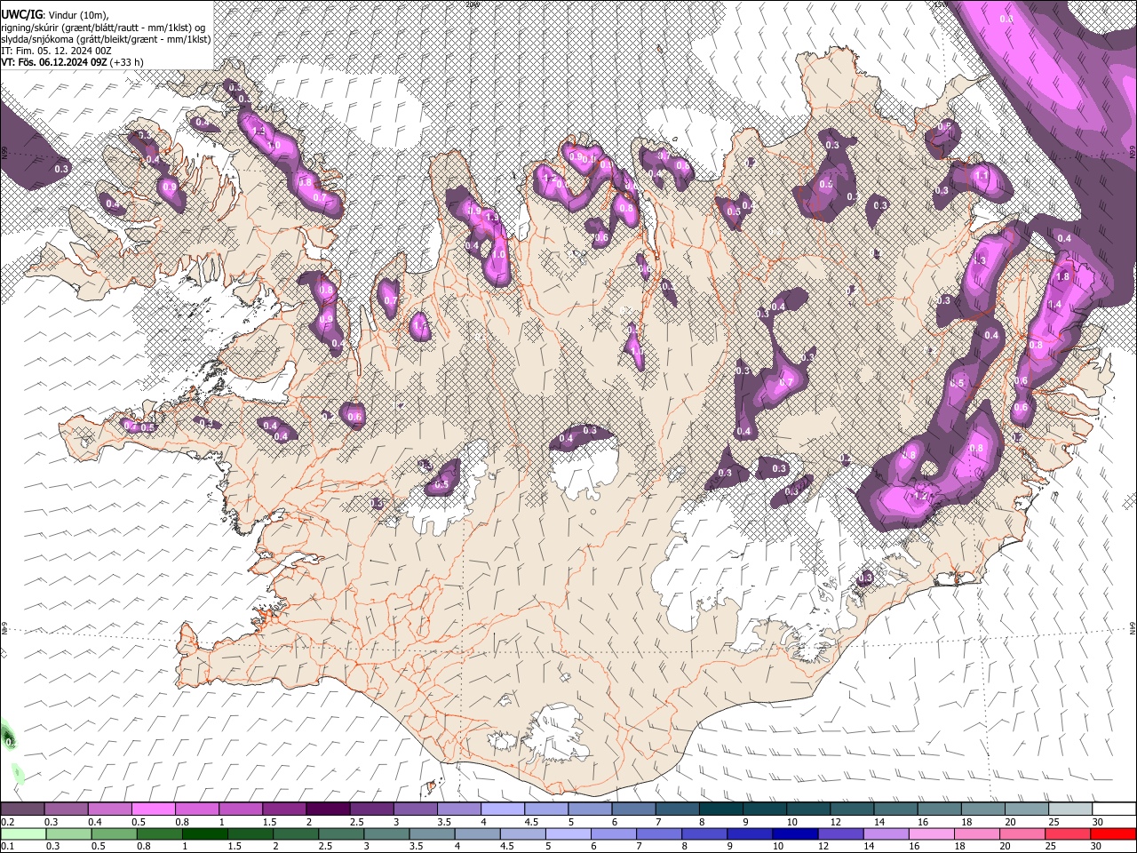Pick the snow legend swatch for 1.5–2 mm
Image resolution: width=1137 pixels, height=853 pixels.
coord(284,809)
